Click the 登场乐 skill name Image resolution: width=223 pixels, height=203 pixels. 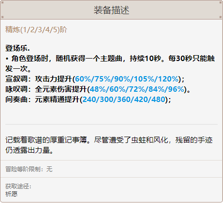point(18,48)
